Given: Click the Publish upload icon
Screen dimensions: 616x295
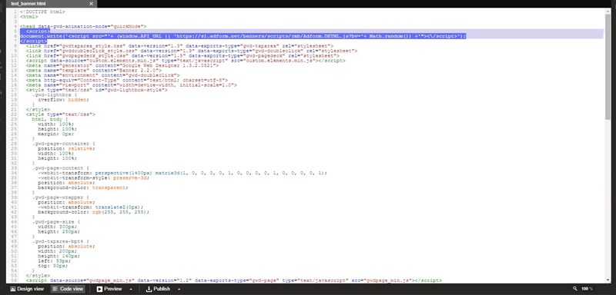Looking at the screenshot, I should point(149,289).
